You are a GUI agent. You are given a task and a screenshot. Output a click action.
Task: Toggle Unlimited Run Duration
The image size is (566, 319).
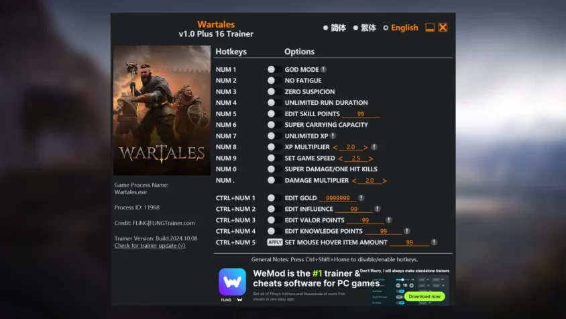pyautogui.click(x=274, y=103)
